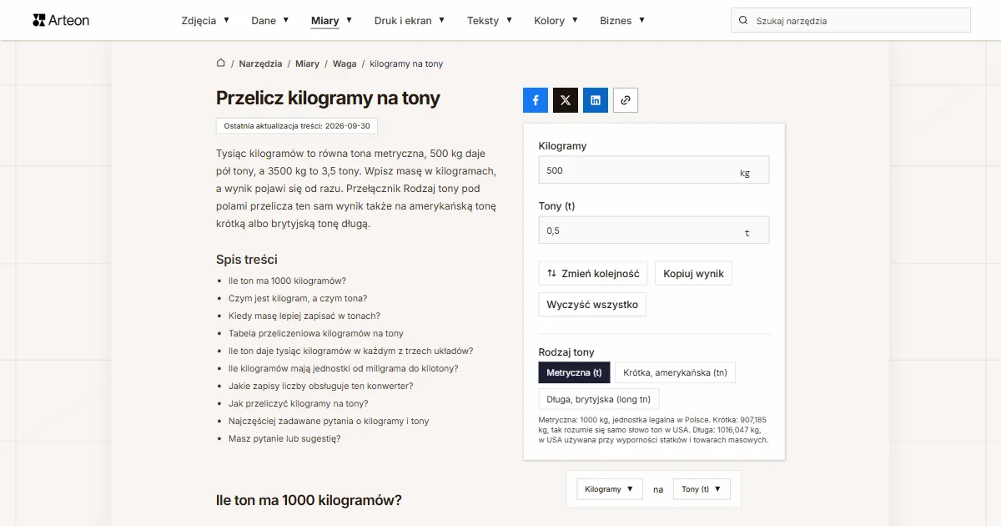Open 'Jak przeliczyć kilogramy na tony?' link
Viewport: 1001px width, 526px height.
point(299,404)
